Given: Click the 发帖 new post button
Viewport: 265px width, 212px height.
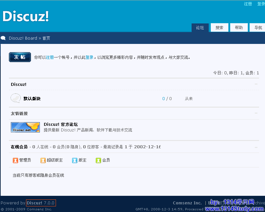Looking at the screenshot, I should (20, 57).
